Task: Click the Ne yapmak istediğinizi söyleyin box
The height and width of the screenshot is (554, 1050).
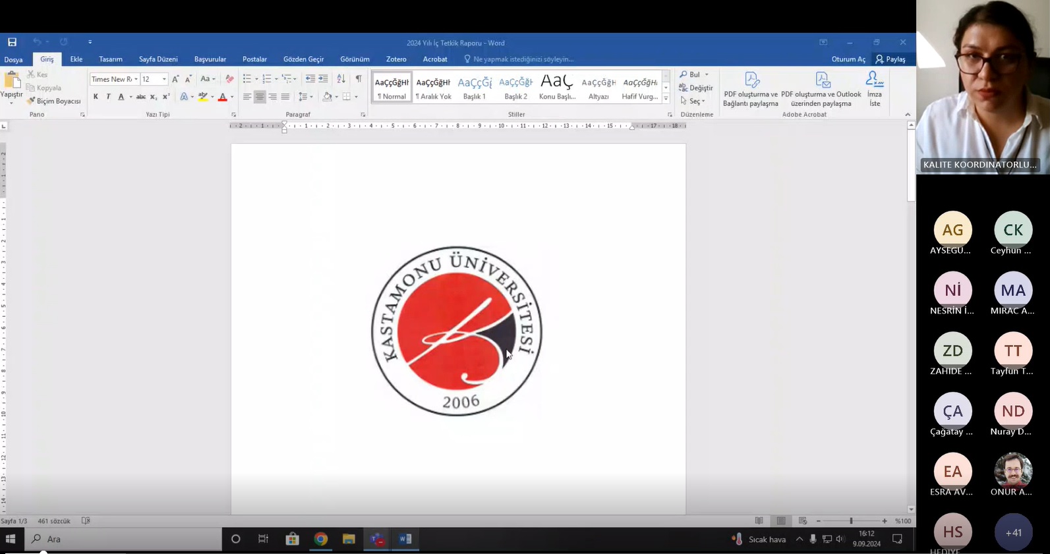Action: point(519,59)
